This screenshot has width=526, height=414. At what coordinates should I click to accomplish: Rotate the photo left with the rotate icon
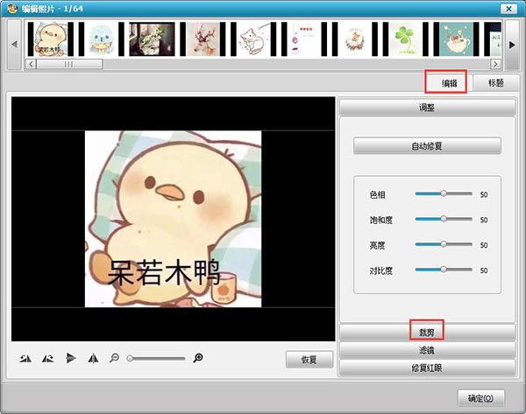pos(25,359)
